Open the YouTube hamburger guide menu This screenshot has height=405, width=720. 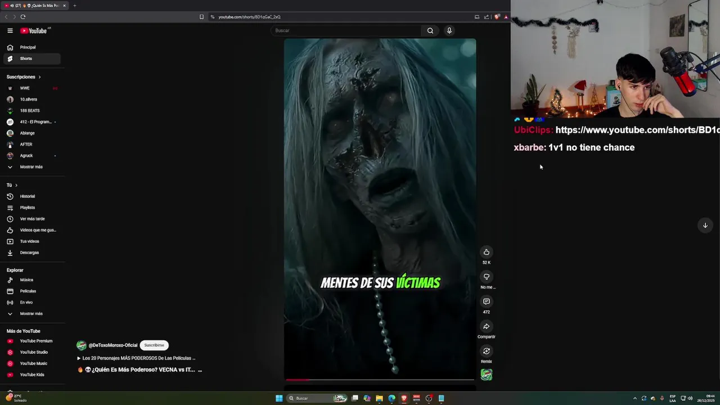tap(10, 31)
